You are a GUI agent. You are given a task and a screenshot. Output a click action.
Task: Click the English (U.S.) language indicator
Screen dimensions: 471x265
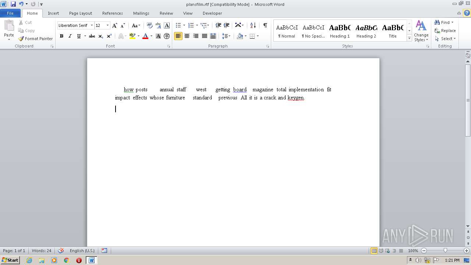coord(82,251)
